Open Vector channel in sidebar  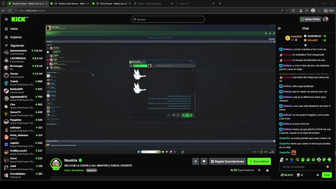(23, 75)
